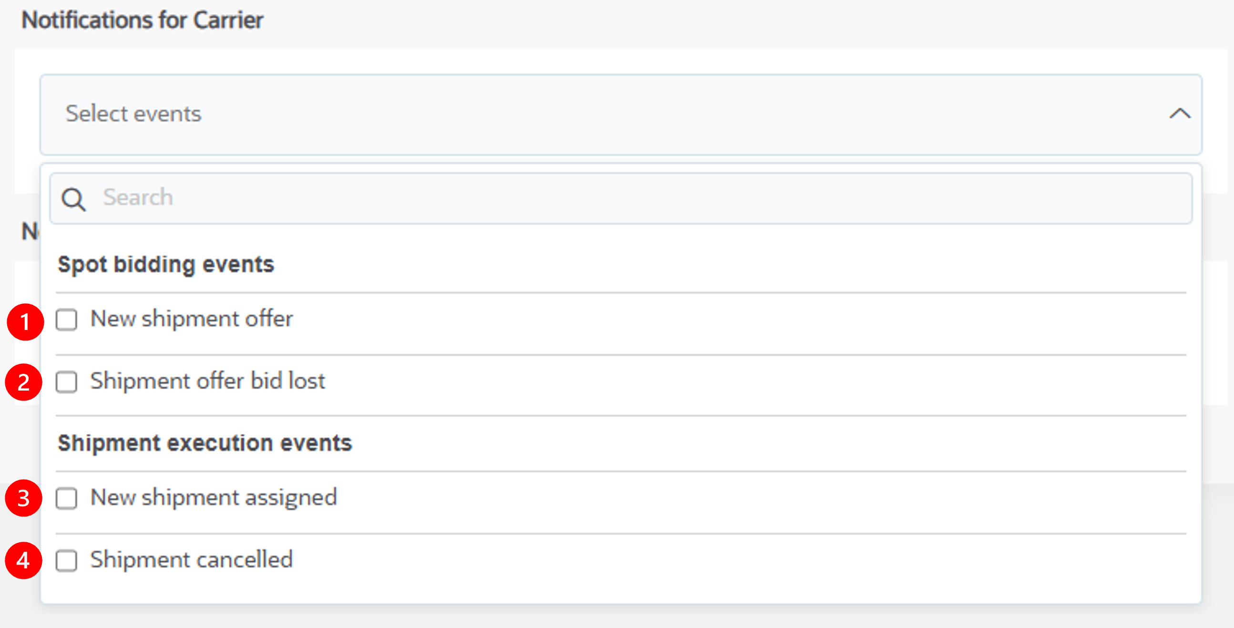Click the 'Spot bidding events' group heading

[166, 265]
